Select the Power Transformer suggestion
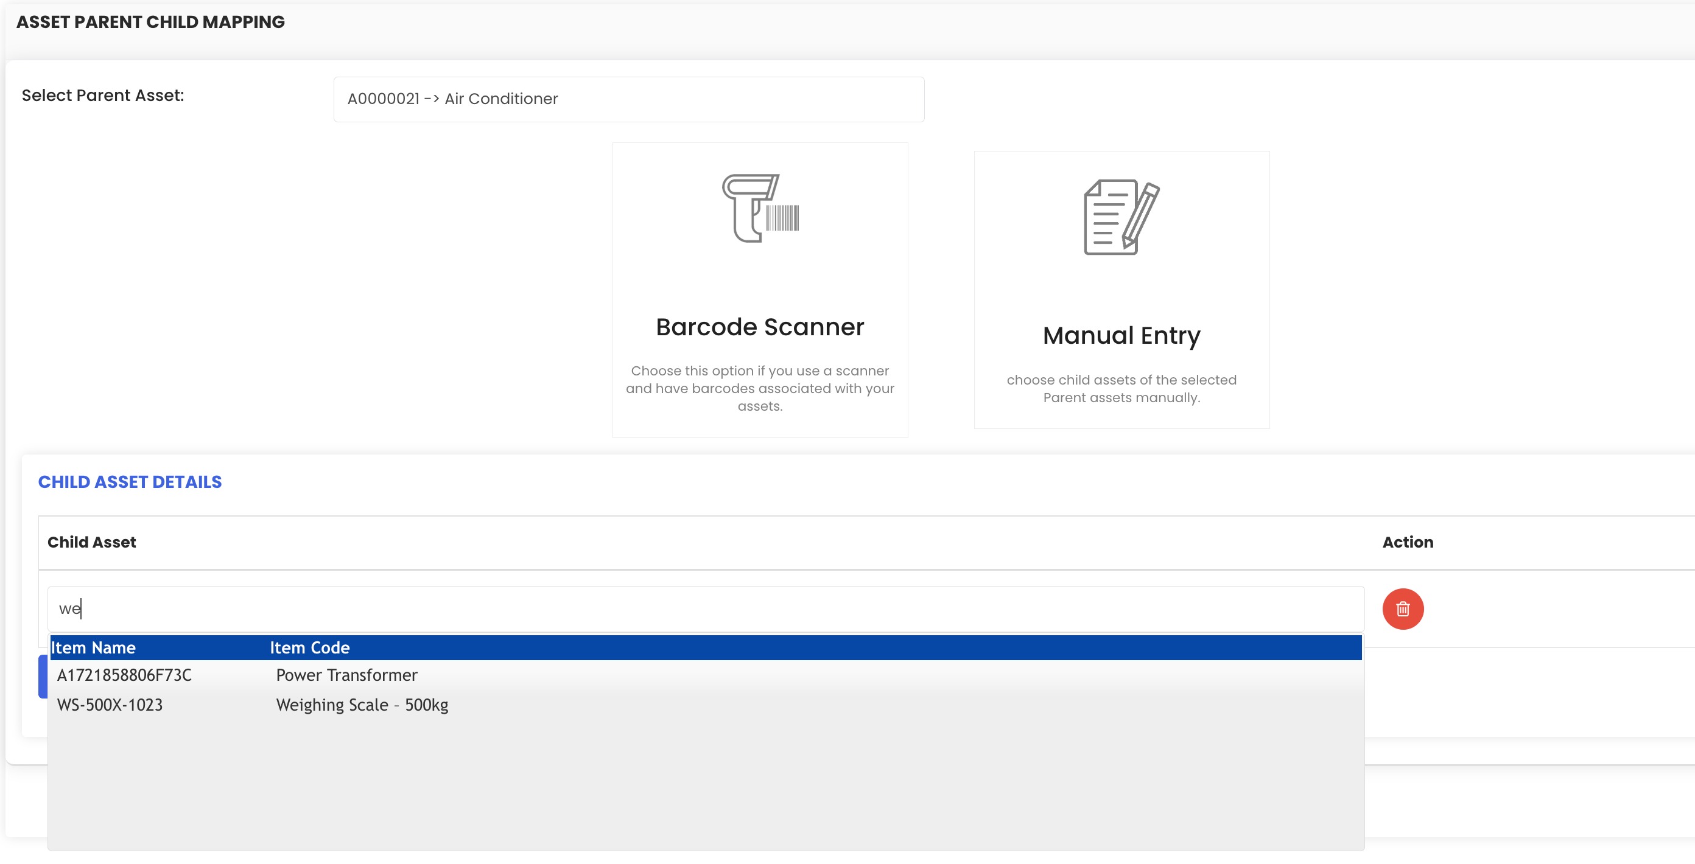Image resolution: width=1695 pixels, height=864 pixels. point(346,675)
